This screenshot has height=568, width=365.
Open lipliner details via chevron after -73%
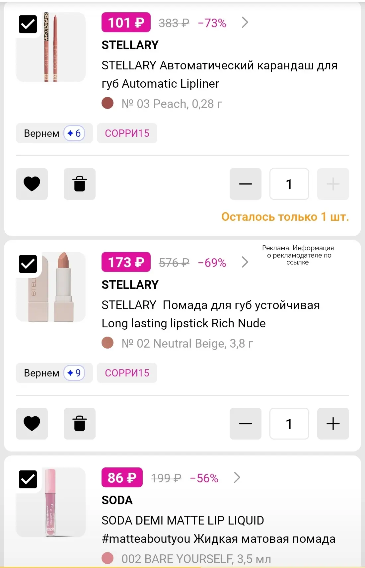click(245, 23)
